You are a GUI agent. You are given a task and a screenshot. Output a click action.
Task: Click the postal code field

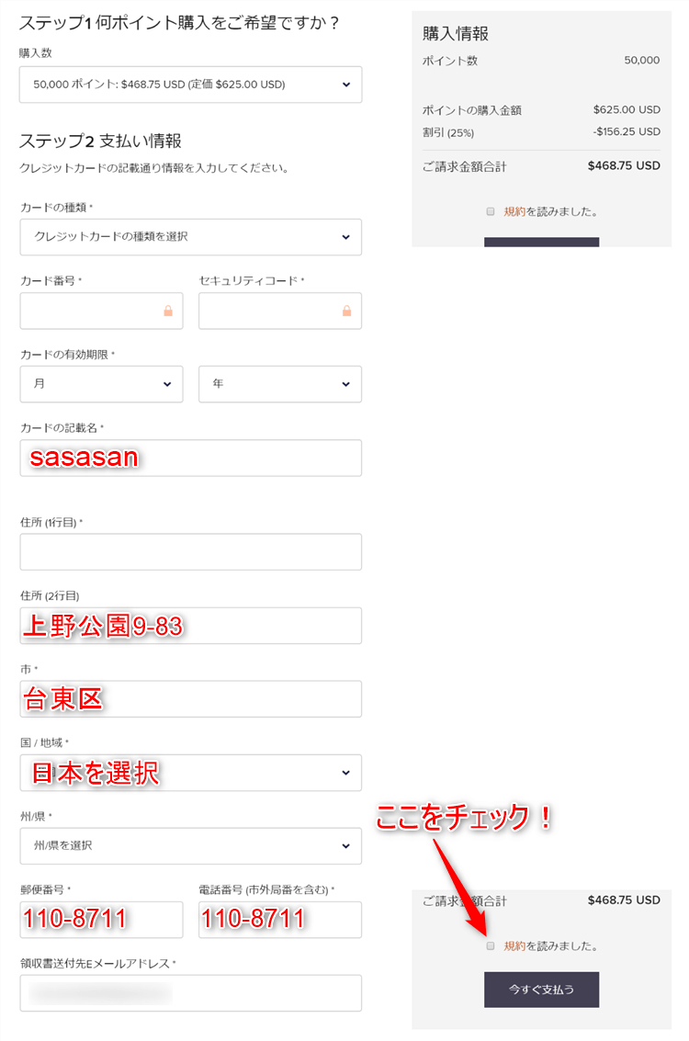(101, 919)
